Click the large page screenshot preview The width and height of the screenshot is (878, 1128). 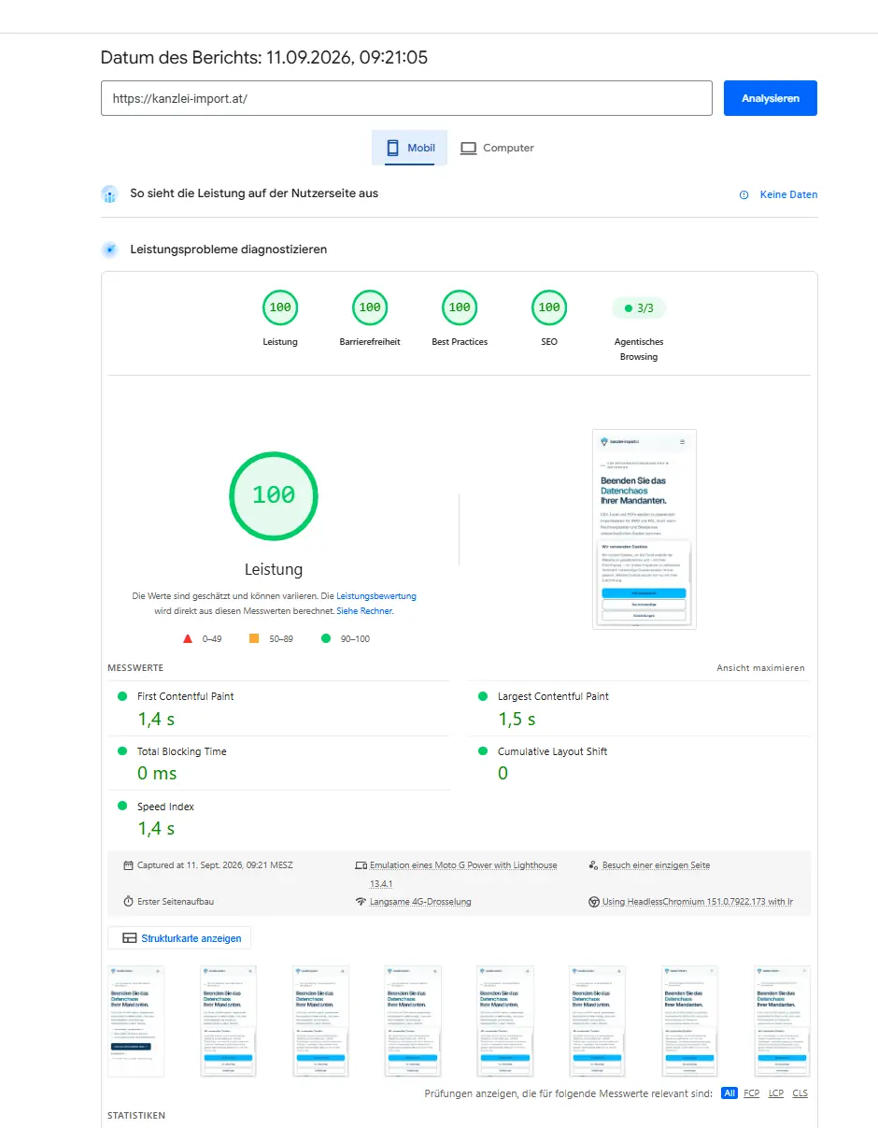click(x=644, y=529)
